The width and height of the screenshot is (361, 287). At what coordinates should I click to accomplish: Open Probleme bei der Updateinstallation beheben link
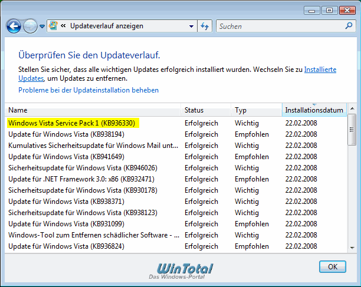[88, 90]
